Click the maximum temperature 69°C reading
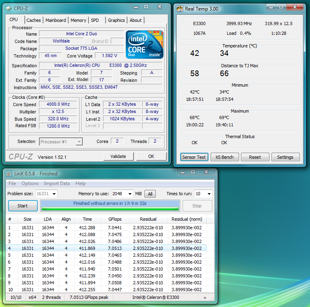The image size is (310, 307). (x=224, y=117)
